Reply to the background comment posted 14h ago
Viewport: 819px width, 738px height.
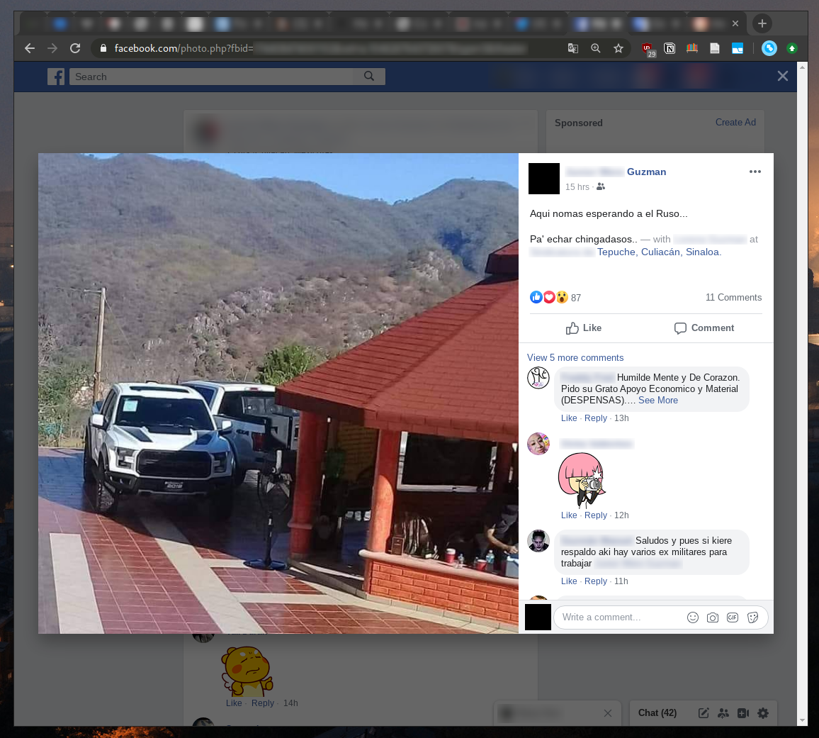click(x=263, y=703)
